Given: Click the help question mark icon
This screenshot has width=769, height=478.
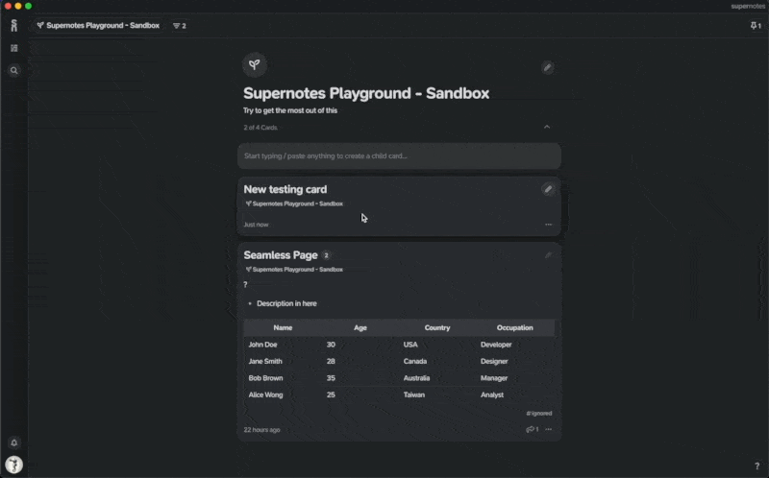Looking at the screenshot, I should 757,466.
